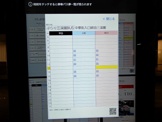Select the 土曜 Saturday column header
162x122 pixels.
(x=84, y=33)
